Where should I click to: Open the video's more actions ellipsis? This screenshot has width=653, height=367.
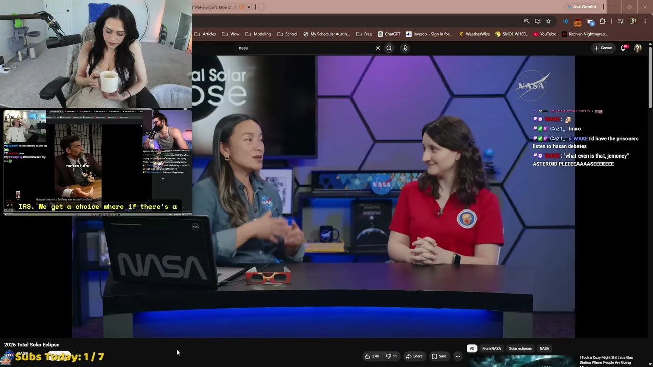pos(458,356)
